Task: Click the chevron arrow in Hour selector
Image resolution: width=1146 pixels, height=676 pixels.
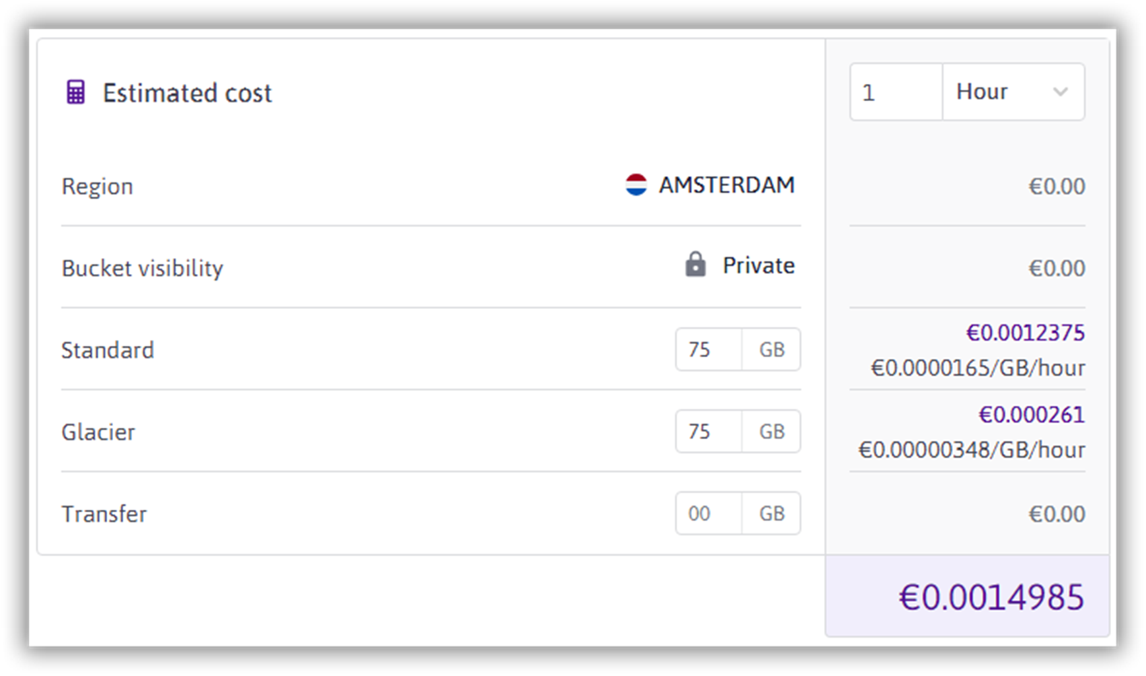Action: tap(1060, 92)
